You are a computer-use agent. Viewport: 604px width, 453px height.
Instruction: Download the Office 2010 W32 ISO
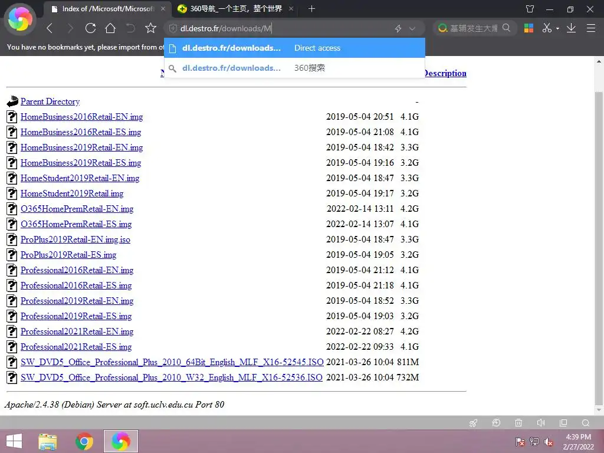172,377
